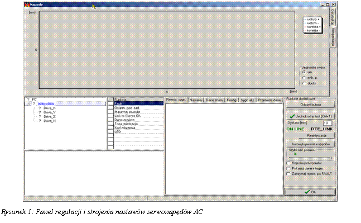Screen dimensions: 361x223
Task: Select the Maszyna pracuje row
Action: click(x=138, y=112)
